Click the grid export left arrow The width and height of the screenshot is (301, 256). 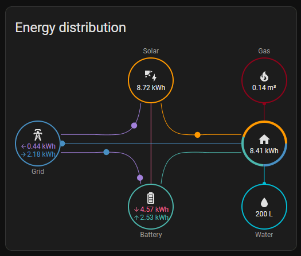tap(24, 146)
